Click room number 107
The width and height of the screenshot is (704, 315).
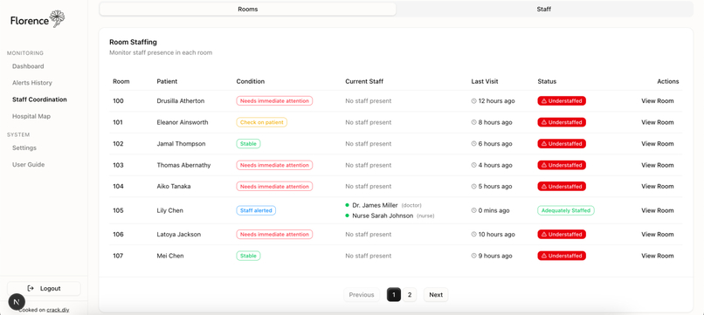118,256
